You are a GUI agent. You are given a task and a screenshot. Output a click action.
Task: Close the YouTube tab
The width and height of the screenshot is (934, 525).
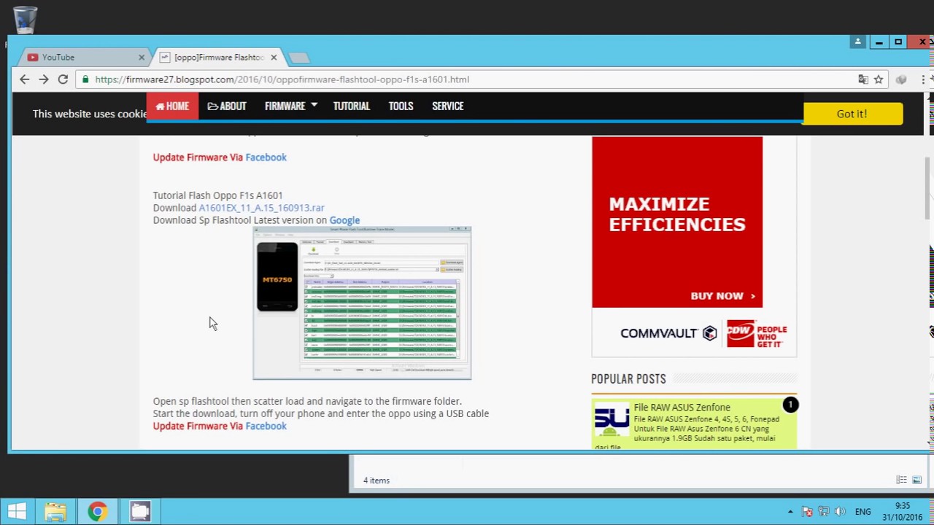tap(142, 58)
